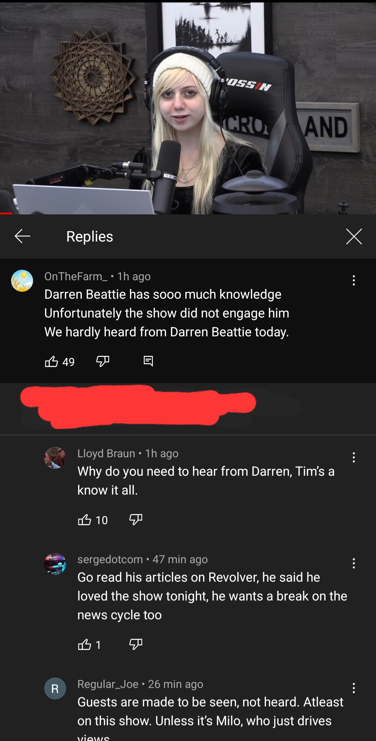The width and height of the screenshot is (376, 741).
Task: Open Lloyd Braun's profile avatar
Action: [x=55, y=458]
